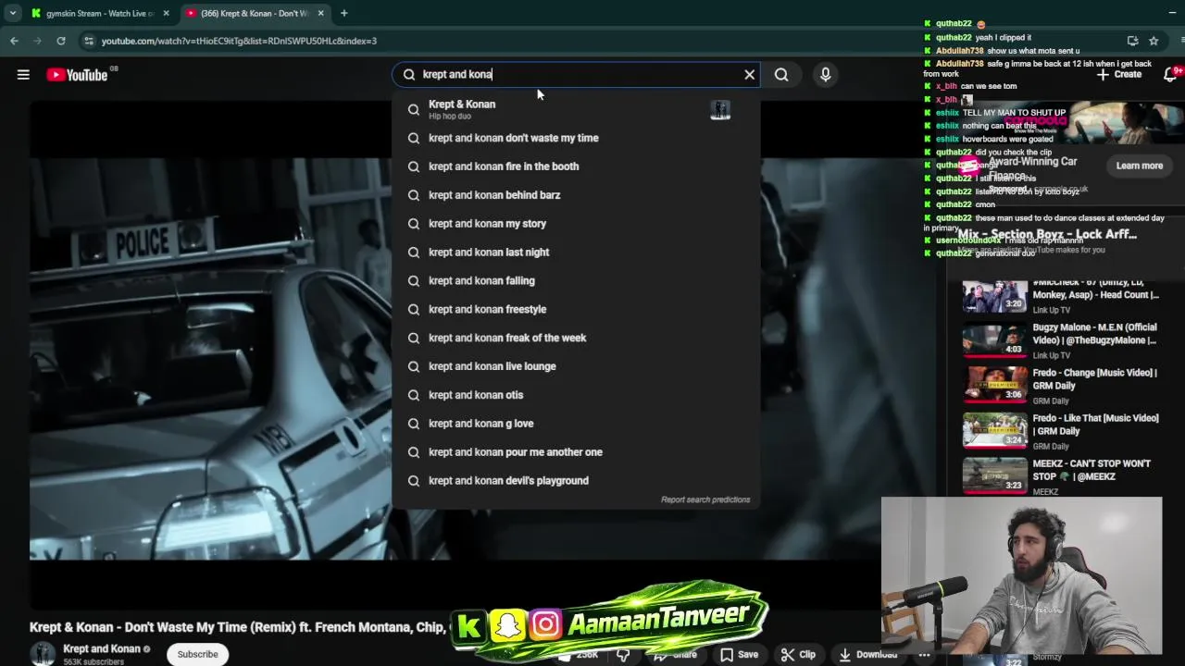Viewport: 1185px width, 666px height.
Task: Select devil's playground suggestion
Action: point(575,481)
